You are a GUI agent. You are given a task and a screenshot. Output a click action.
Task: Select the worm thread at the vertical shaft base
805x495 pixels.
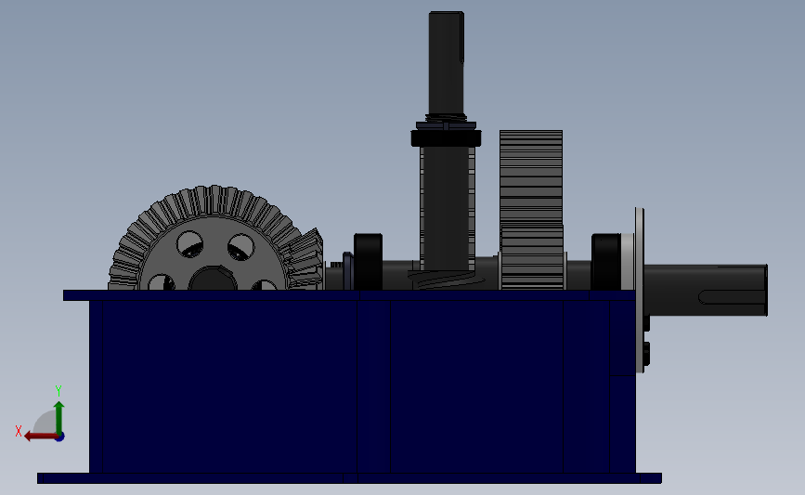[x=446, y=280]
